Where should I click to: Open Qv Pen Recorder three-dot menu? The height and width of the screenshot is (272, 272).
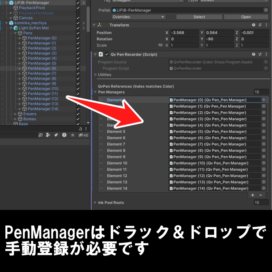click(266, 54)
